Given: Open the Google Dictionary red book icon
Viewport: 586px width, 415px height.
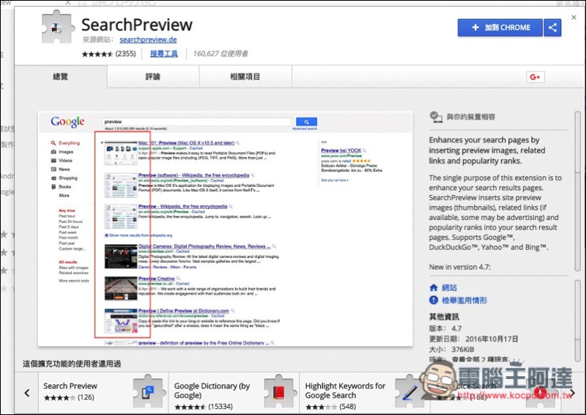Looking at the screenshot, I should click(278, 392).
